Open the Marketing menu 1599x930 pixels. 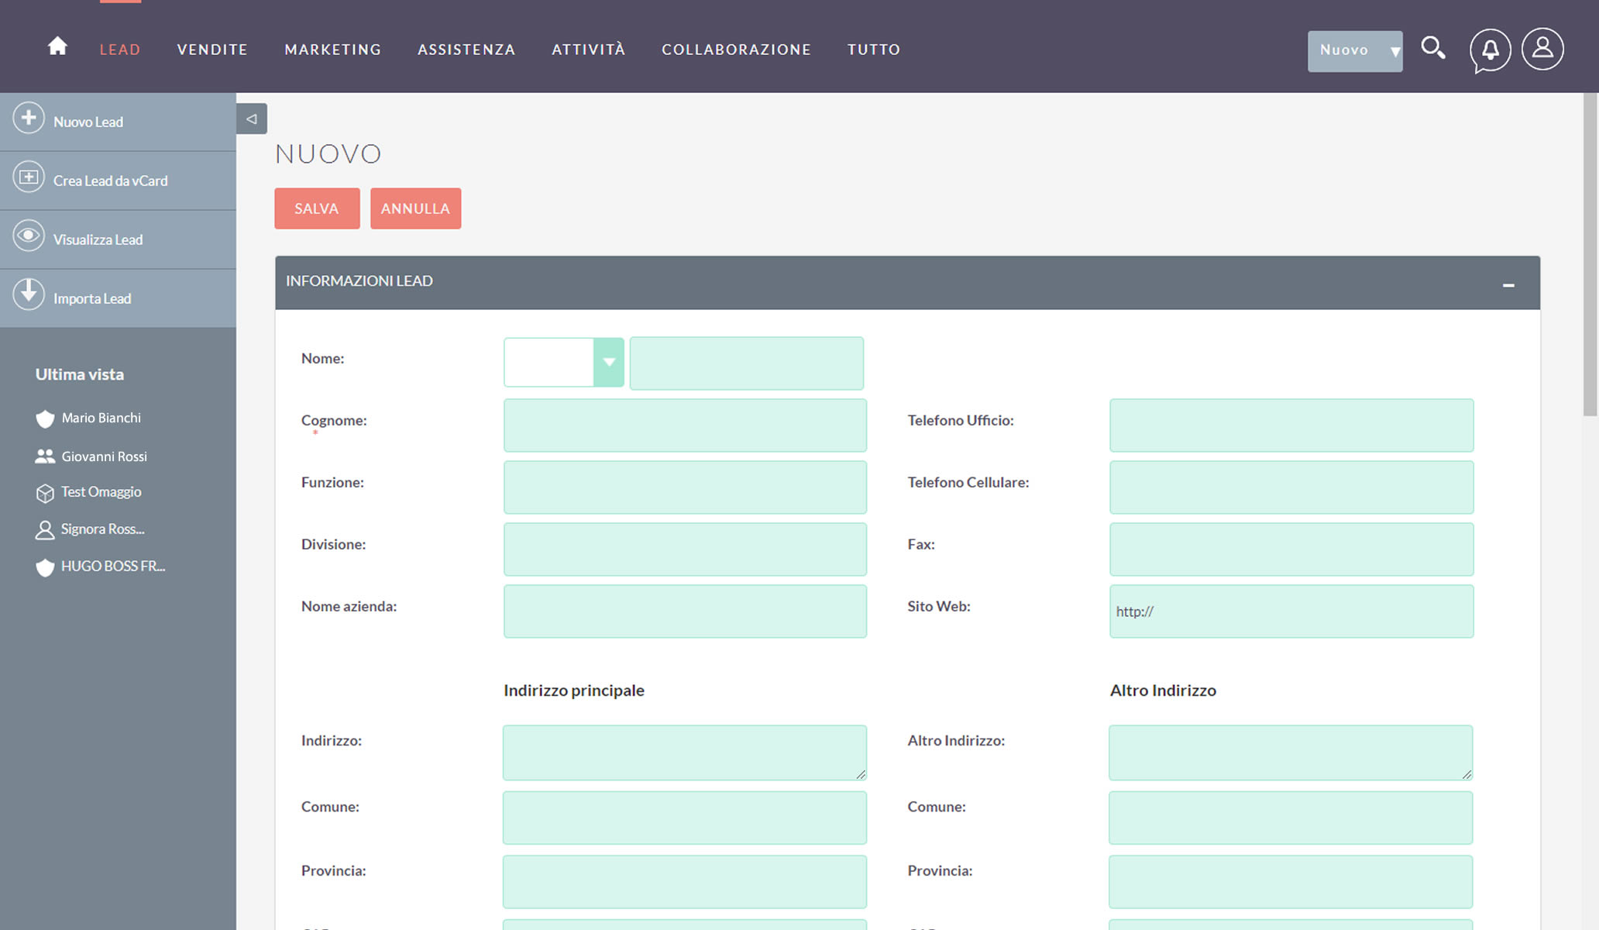coord(333,50)
